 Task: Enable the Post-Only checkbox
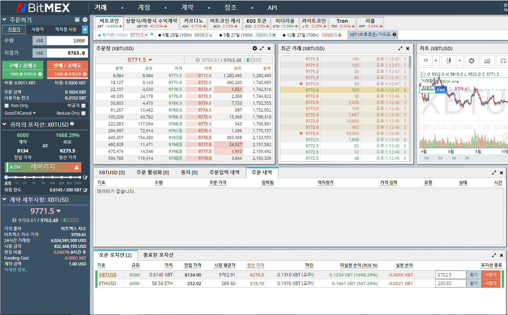(x=6, y=106)
